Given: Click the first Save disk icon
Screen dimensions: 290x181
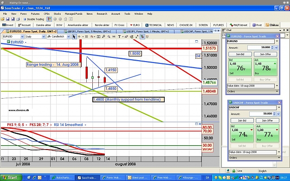Looking at the screenshot, I should point(7,19).
